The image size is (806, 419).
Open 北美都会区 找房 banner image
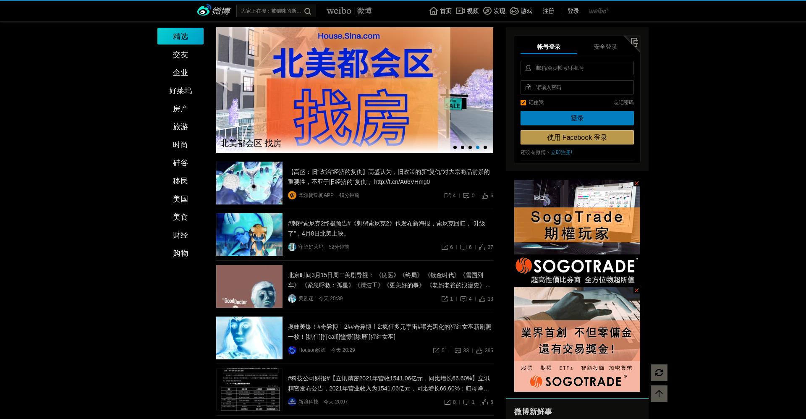point(355,90)
